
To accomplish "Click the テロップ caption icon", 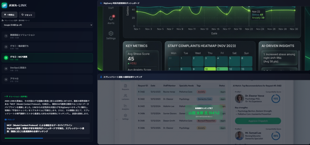I will pyautogui.click(x=5, y=119).
